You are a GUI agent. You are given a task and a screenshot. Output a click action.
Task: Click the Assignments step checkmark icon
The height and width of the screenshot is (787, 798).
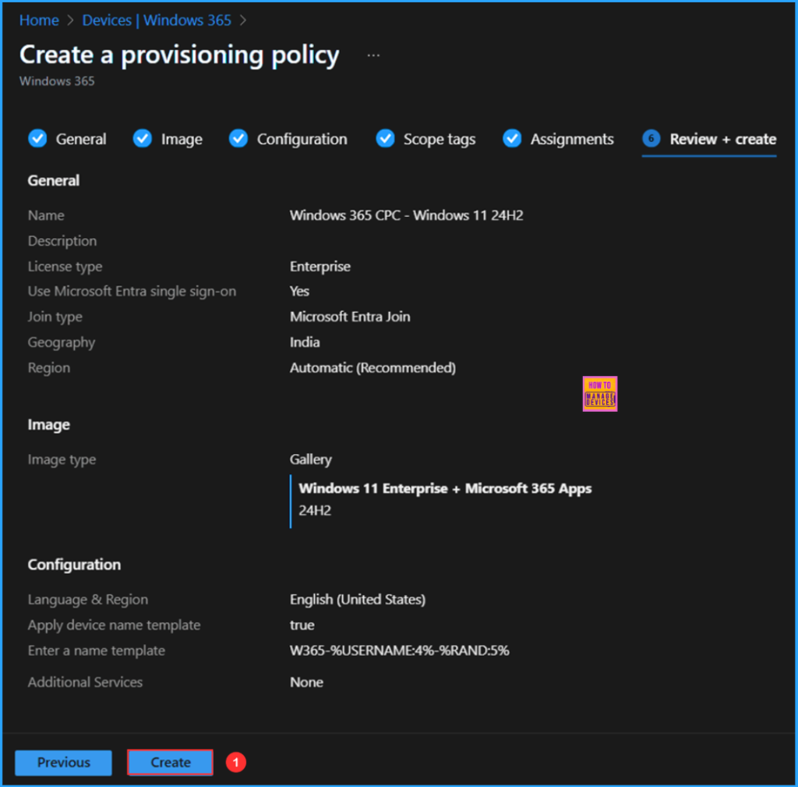(512, 139)
